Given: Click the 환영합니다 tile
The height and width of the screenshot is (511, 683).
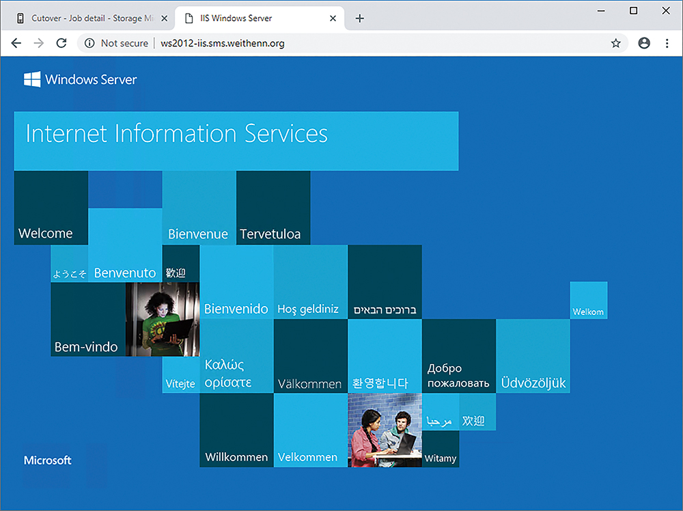Looking at the screenshot, I should tap(385, 356).
